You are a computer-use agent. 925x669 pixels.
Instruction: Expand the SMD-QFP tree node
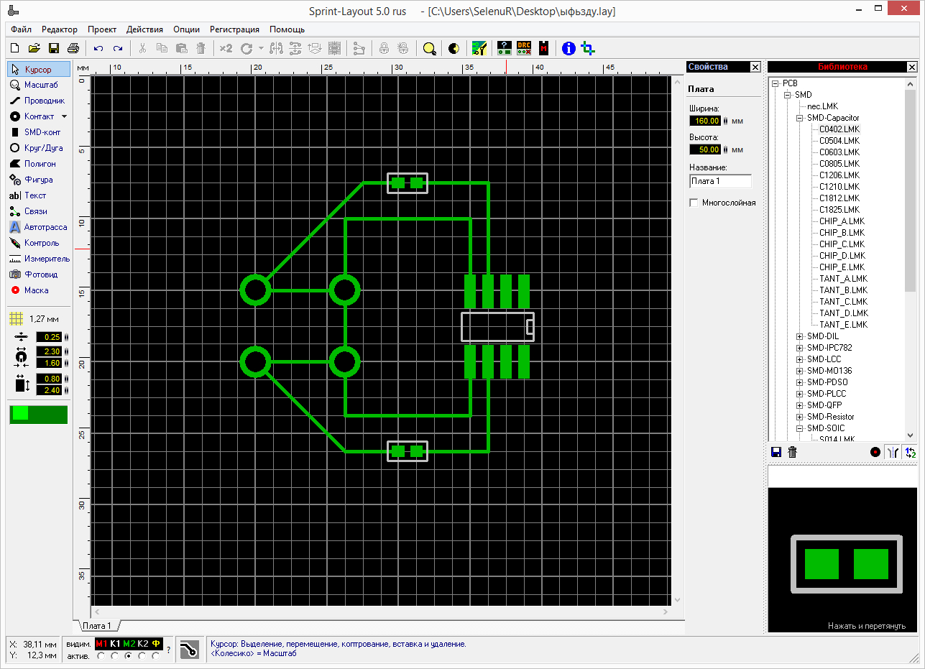[x=800, y=405]
